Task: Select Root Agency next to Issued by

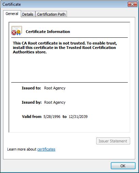Action: point(55,102)
